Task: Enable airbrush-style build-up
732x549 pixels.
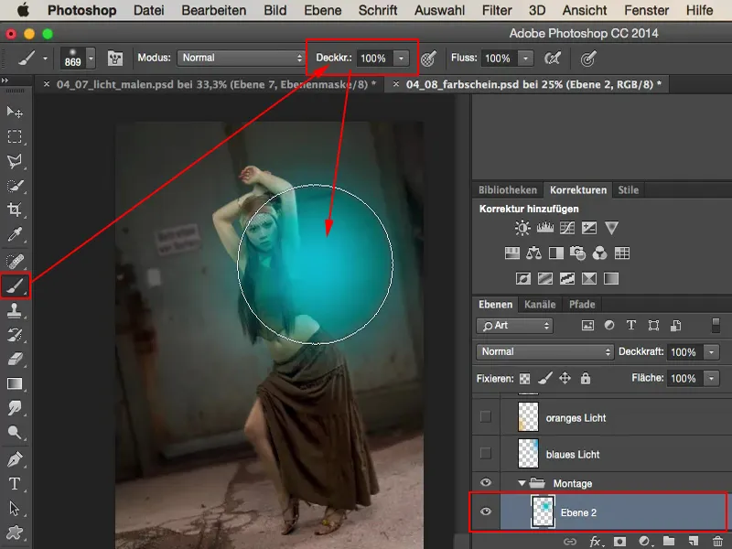Action: [553, 59]
